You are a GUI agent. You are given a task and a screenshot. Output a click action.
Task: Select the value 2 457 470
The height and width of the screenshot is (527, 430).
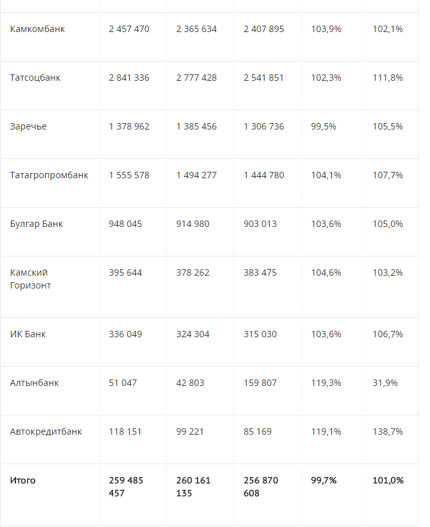tap(129, 29)
